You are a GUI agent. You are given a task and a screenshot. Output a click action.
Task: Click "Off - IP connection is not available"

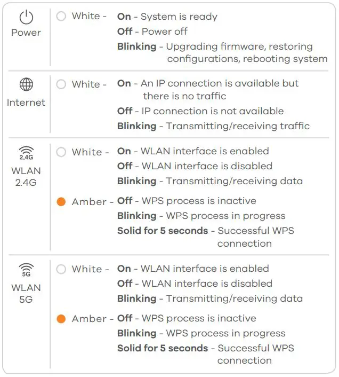pyautogui.click(x=200, y=111)
